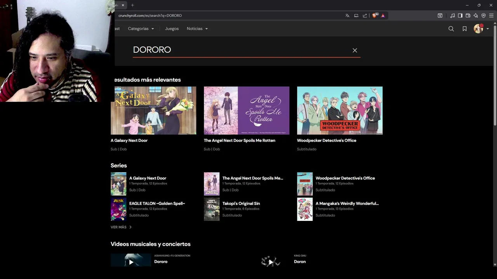Click ASIAN KUNG-FU GENERATION artist label

172,256
